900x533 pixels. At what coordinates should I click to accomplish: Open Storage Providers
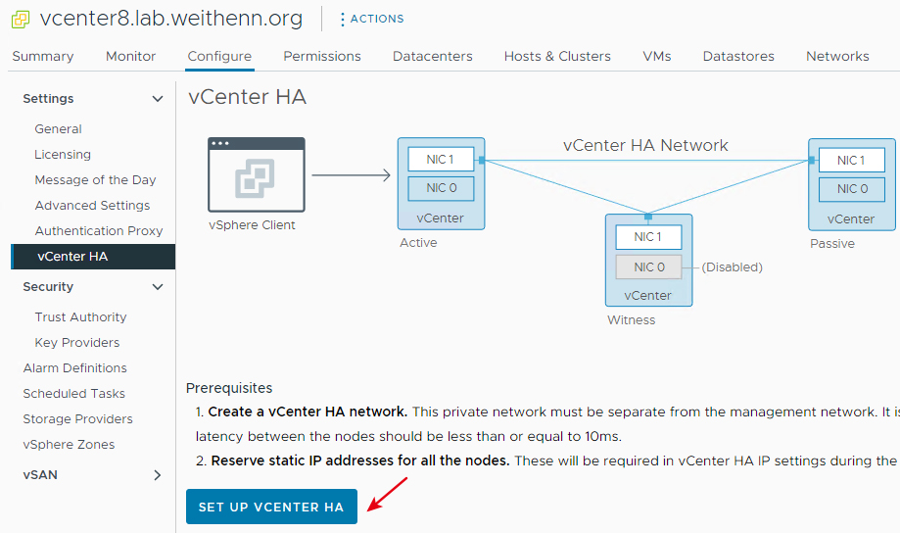pyautogui.click(x=77, y=418)
